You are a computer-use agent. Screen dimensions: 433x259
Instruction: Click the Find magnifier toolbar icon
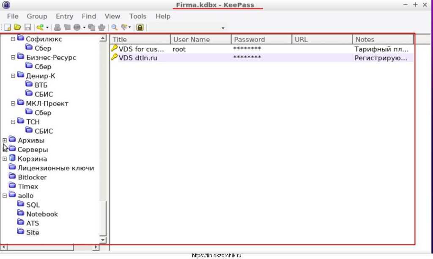point(114,27)
